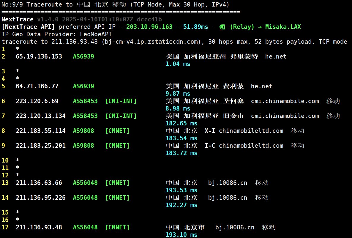Click the 51.89ms API latency value
Image resolution: width=352 pixels, height=238 pixels.
coord(196,27)
